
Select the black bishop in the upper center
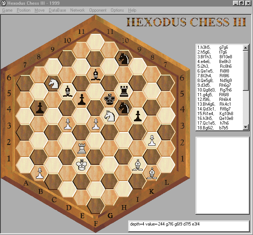pos(96,75)
